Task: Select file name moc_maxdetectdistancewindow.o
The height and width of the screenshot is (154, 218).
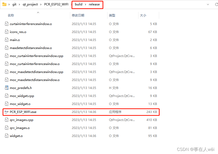Action: point(35,80)
